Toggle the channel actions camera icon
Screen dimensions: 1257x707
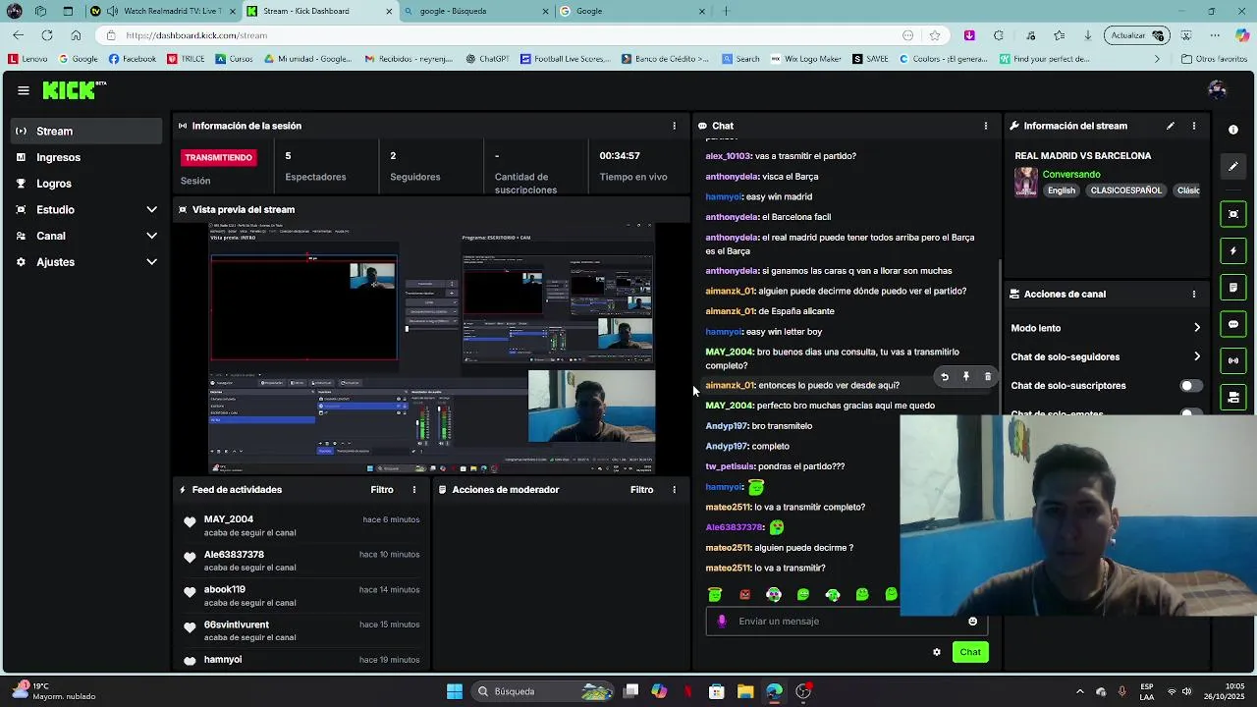(x=1233, y=398)
